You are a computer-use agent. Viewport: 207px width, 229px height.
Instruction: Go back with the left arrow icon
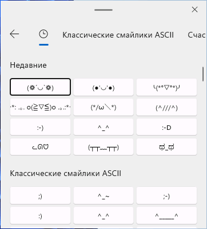[14, 34]
